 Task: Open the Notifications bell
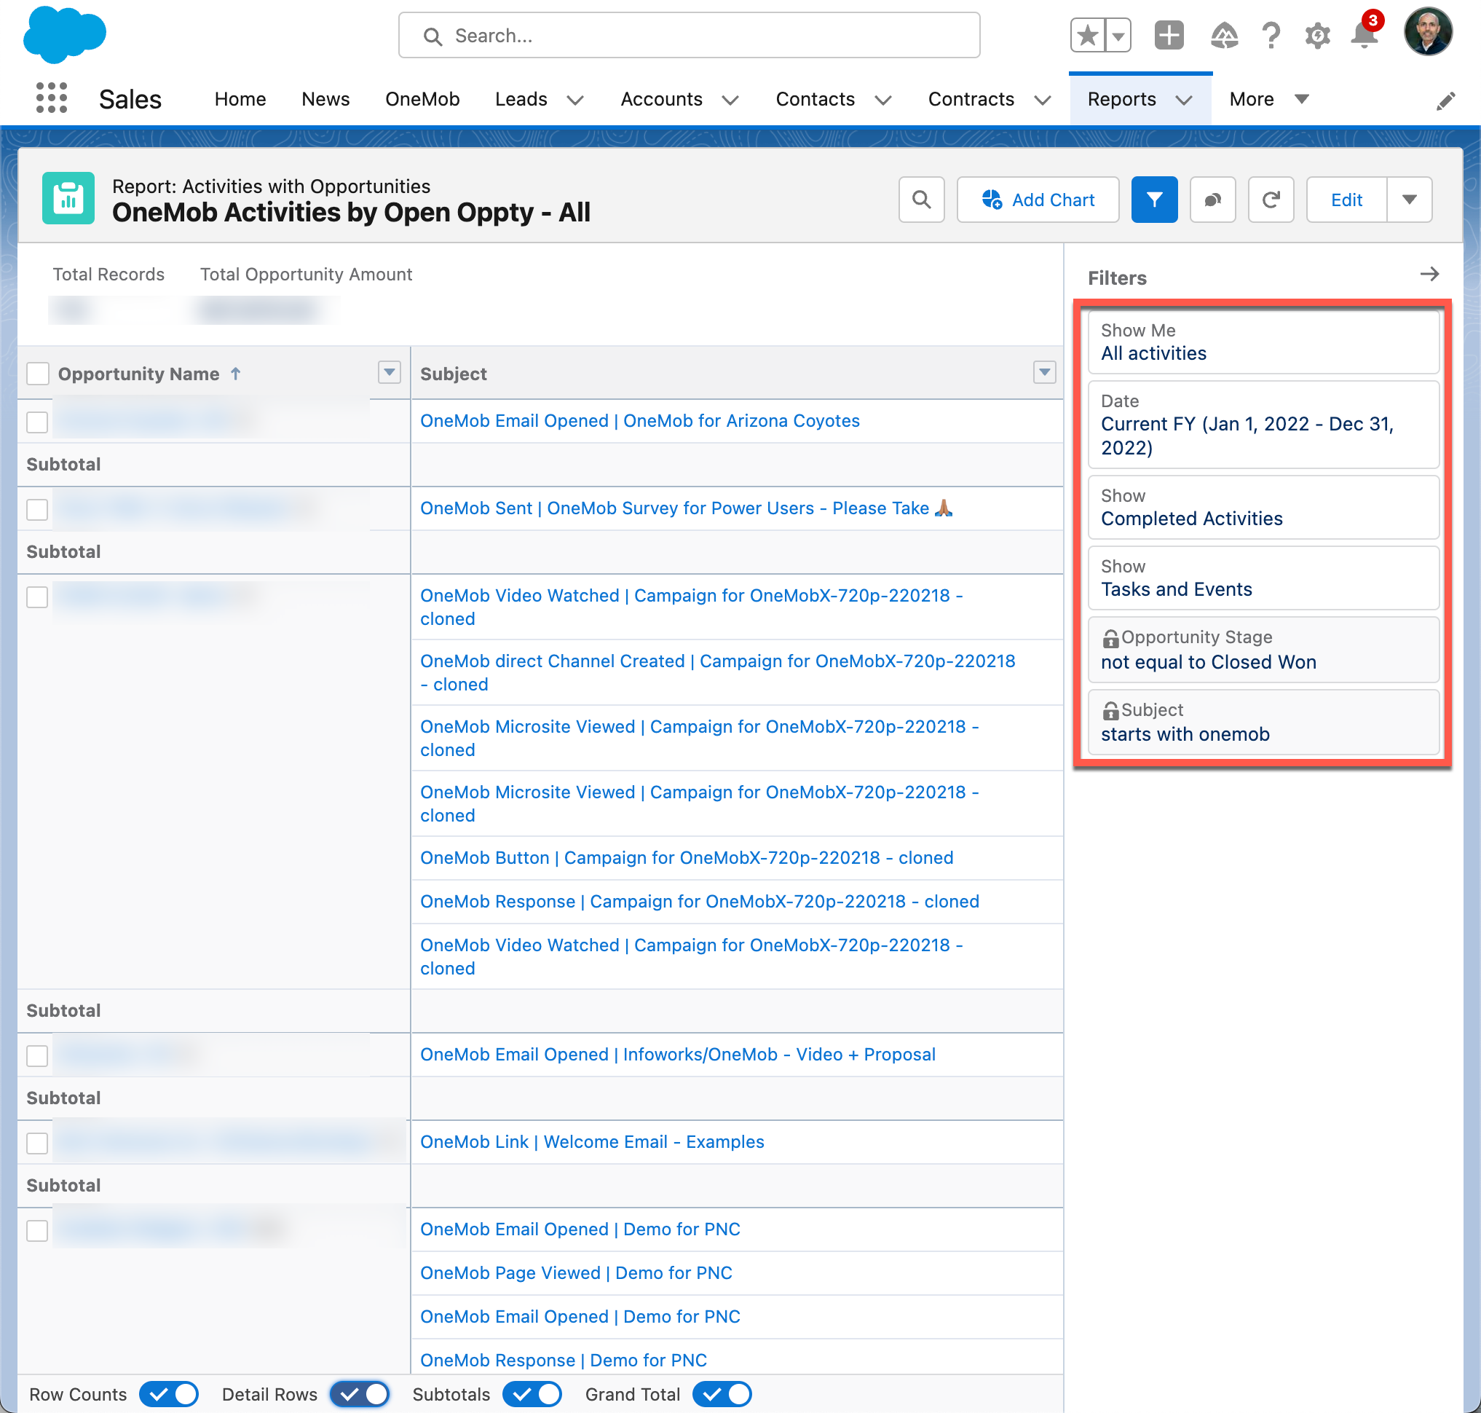coord(1365,35)
